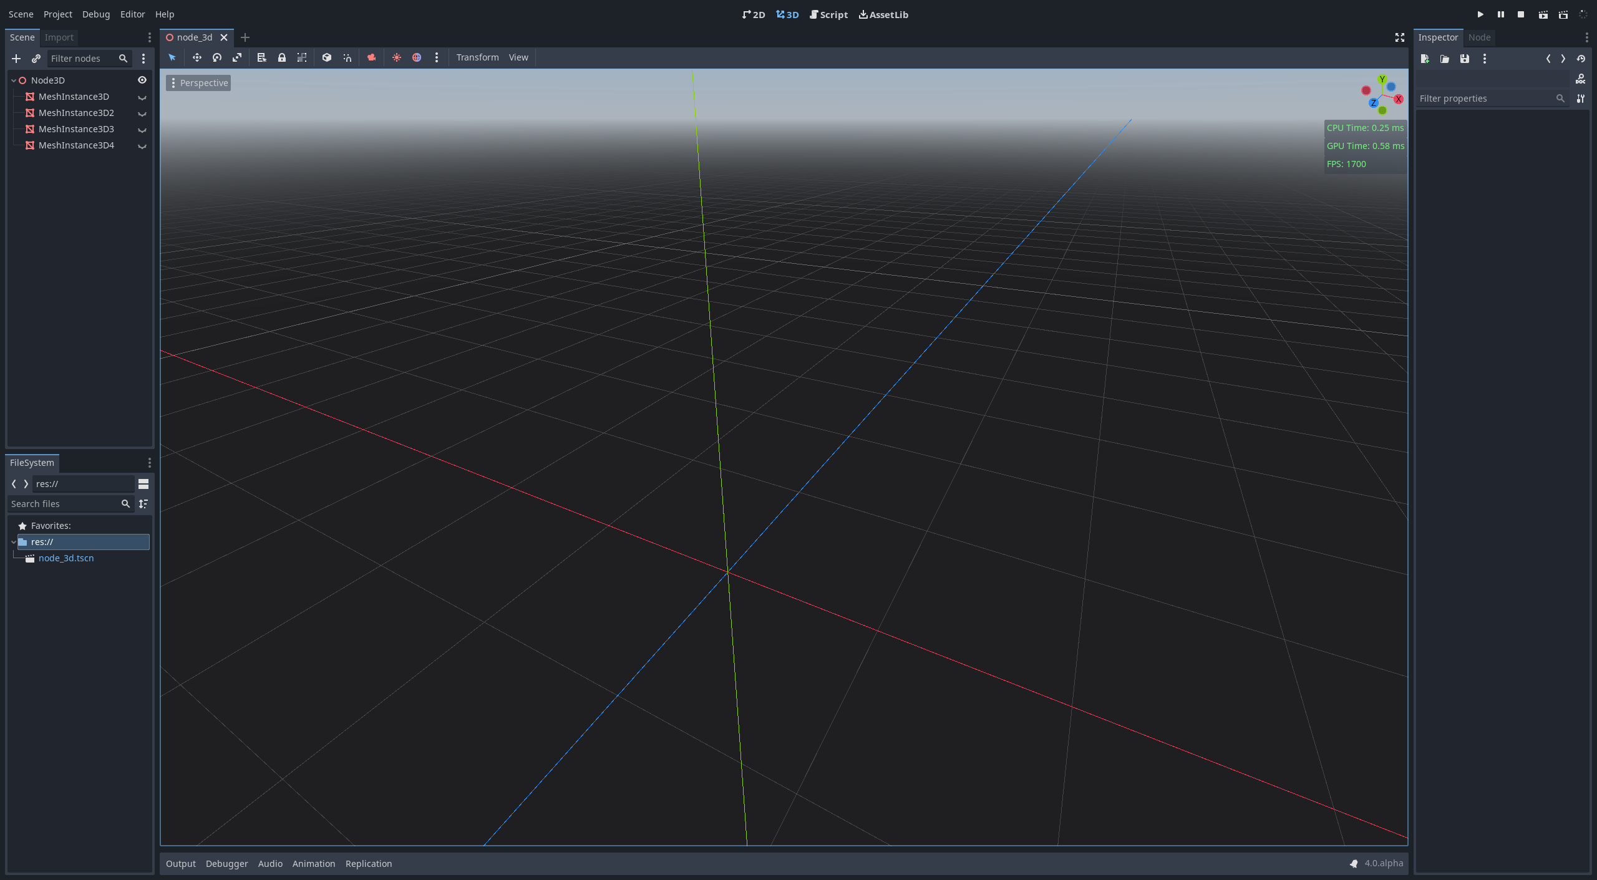Open the Debug menu
1597x880 pixels.
pos(96,14)
